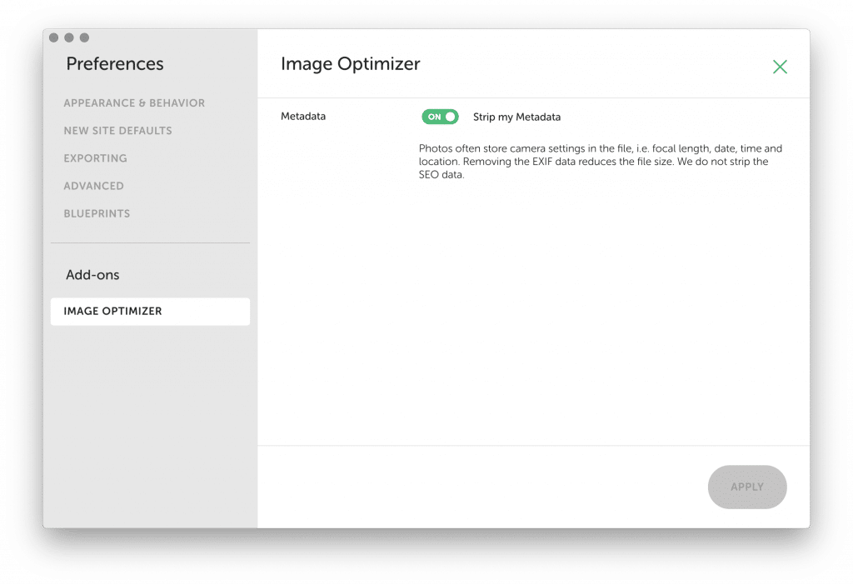853x585 pixels.
Task: Click the window zoom traffic light
Action: (x=84, y=37)
